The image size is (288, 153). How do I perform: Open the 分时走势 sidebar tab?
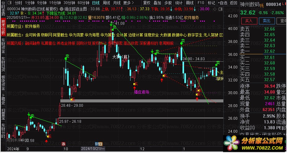[x=3, y=9]
